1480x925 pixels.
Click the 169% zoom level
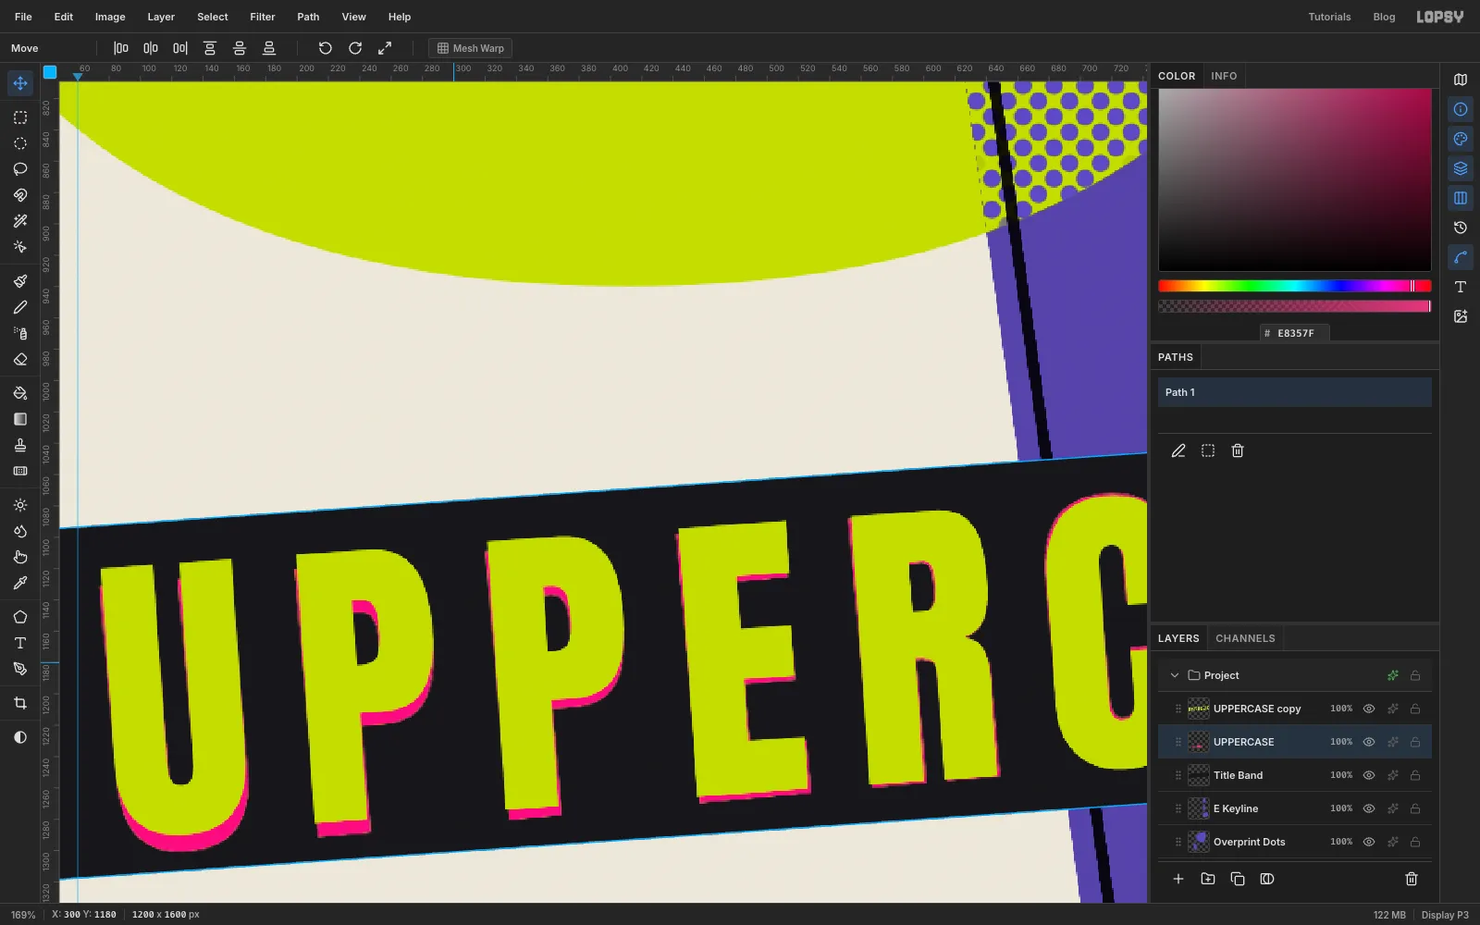tap(23, 915)
